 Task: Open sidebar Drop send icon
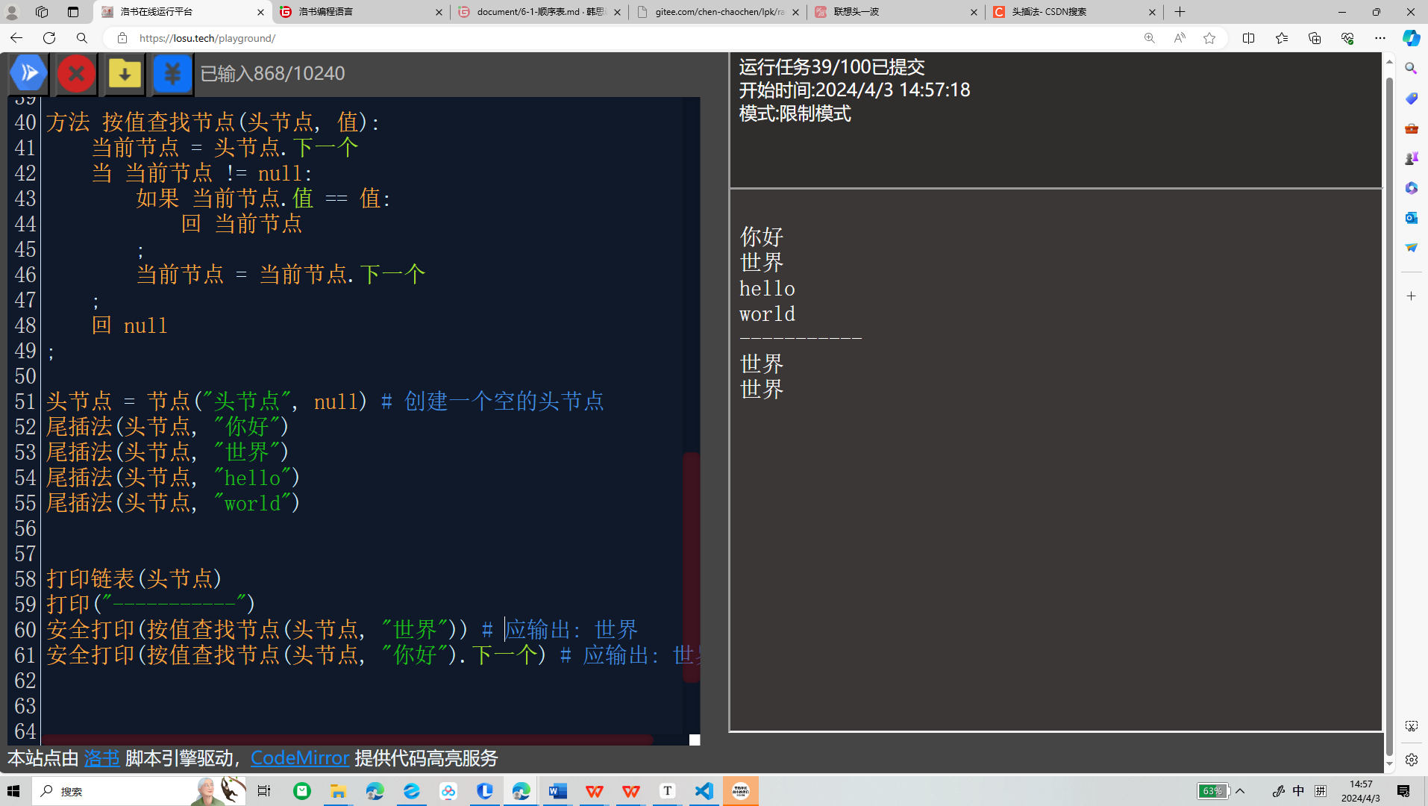(x=1411, y=248)
